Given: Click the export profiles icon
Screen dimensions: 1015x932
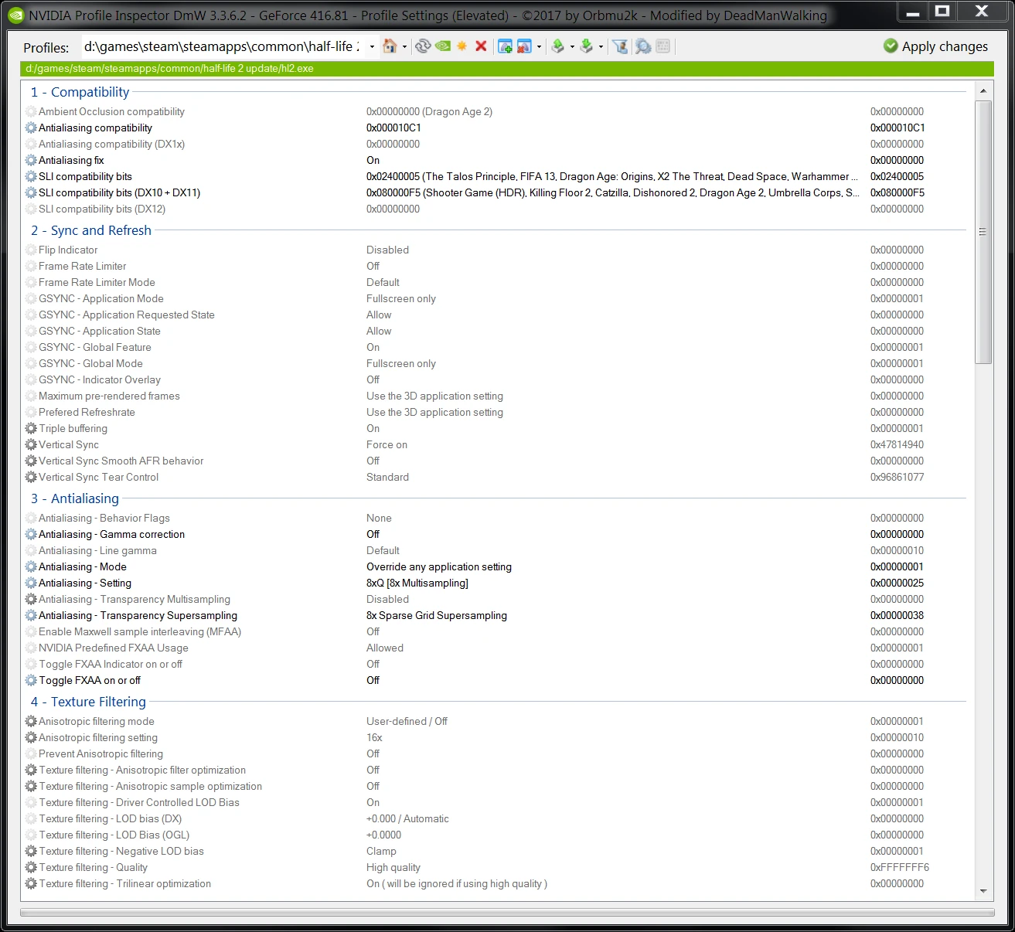Looking at the screenshot, I should coord(558,46).
